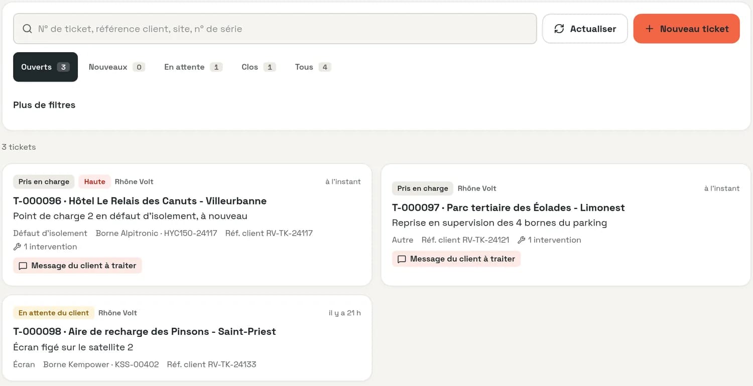Click description Point de charge 2 en défaut

click(130, 217)
